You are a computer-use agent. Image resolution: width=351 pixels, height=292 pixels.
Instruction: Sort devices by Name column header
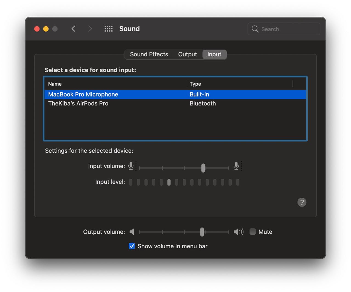tap(116, 84)
